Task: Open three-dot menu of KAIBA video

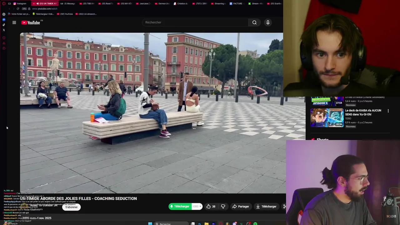Action: [388, 111]
